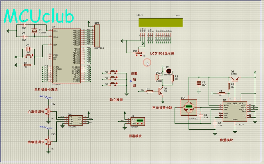Click the blue origin marker near 加

(131, 81)
